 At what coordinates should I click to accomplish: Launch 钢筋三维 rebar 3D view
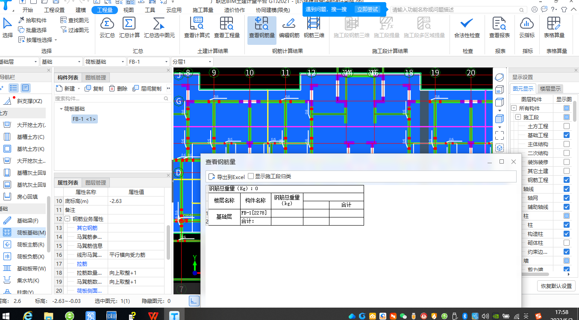pyautogui.click(x=314, y=28)
